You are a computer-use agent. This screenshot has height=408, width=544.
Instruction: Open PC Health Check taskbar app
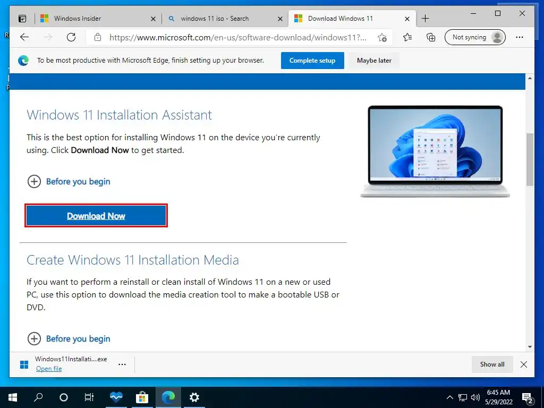click(x=116, y=397)
